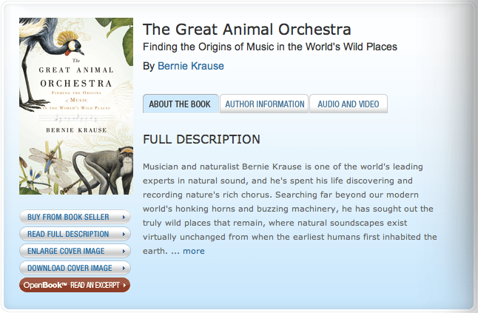The image size is (478, 313).
Task: Follow the Bernie Krause author link
Action: [190, 66]
